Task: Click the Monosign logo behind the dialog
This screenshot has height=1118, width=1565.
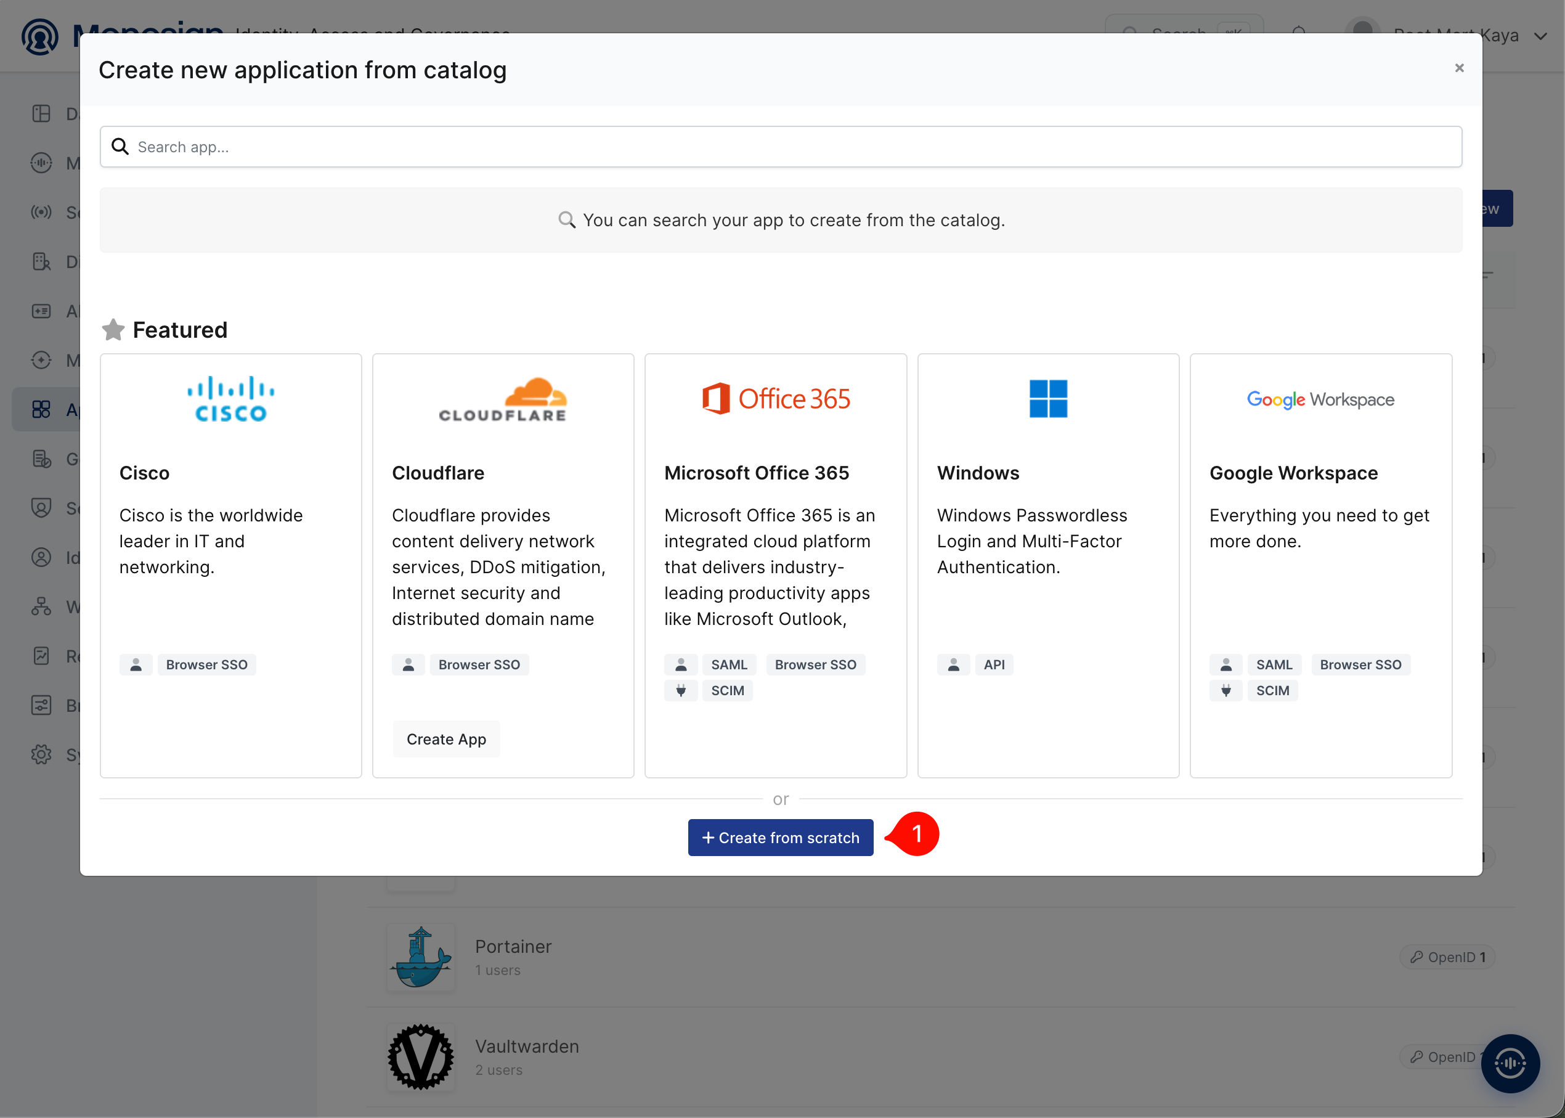Action: [x=40, y=36]
